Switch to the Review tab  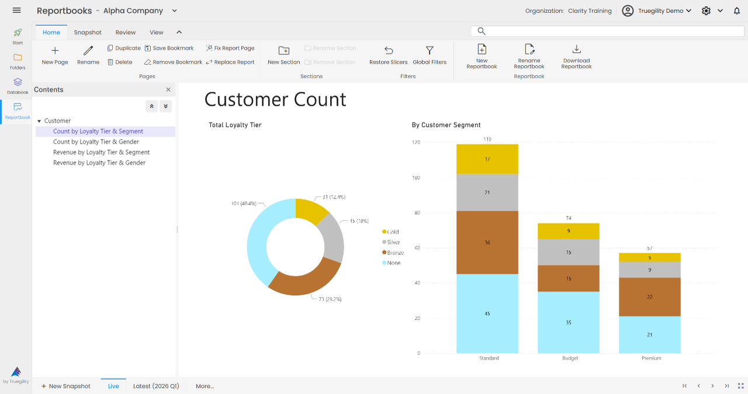(125, 32)
